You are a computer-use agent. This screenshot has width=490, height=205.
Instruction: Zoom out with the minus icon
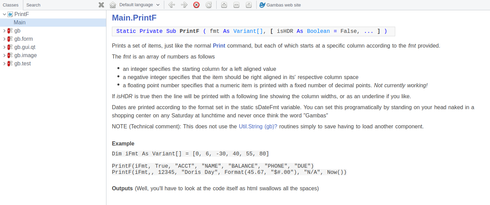pyautogui.click(x=236, y=5)
